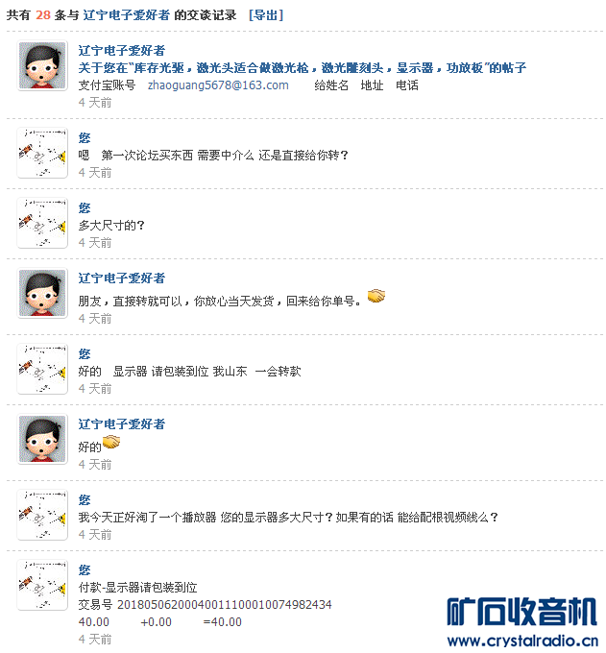This screenshot has width=606, height=653.
Task: Click the 导出 export link
Action: click(x=266, y=15)
